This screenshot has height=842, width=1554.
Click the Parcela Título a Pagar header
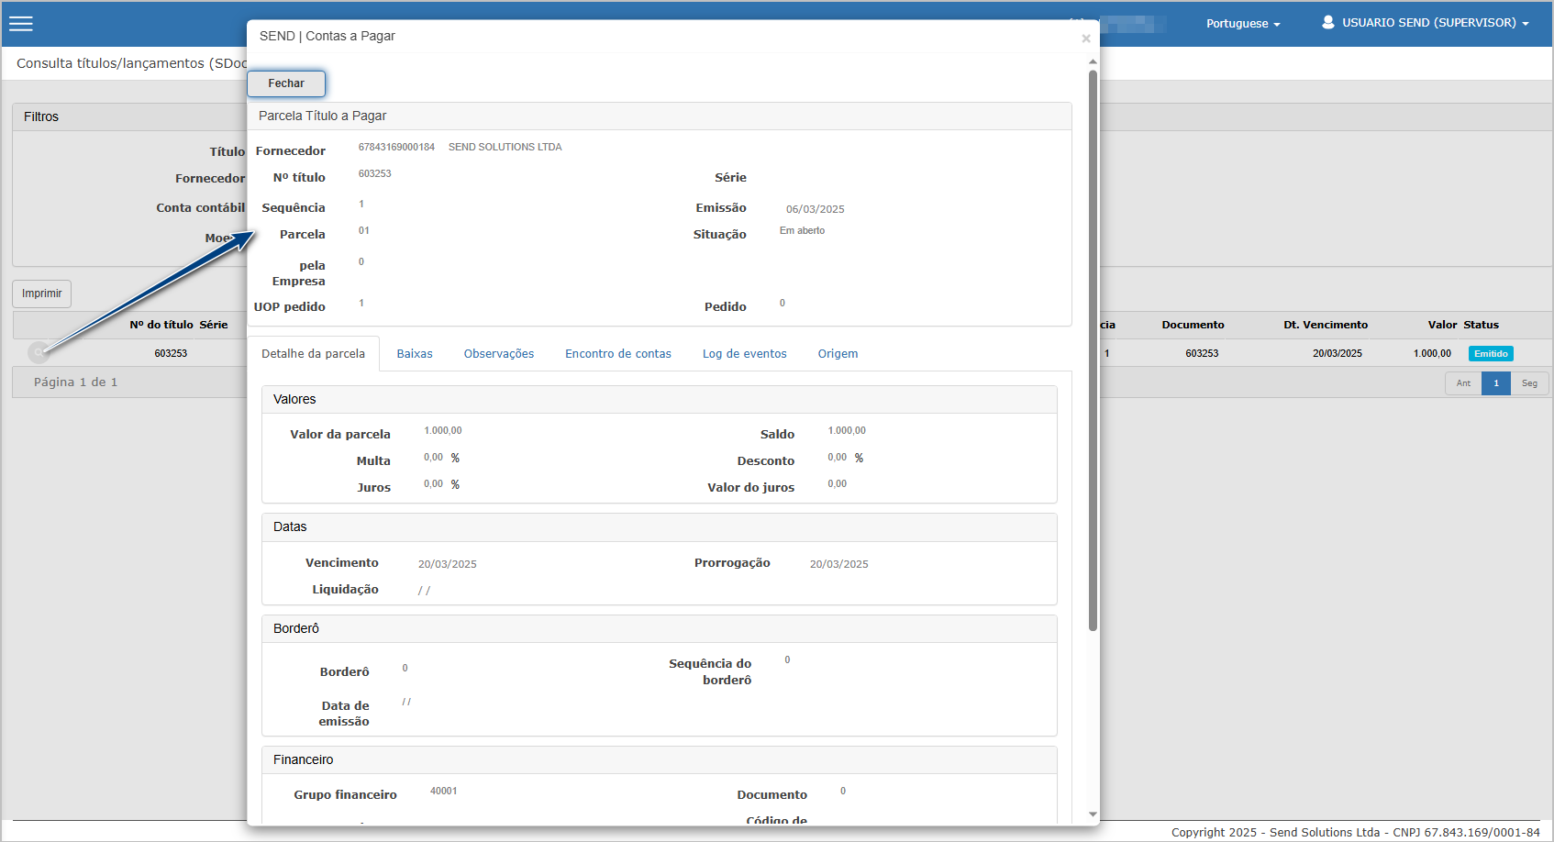659,116
